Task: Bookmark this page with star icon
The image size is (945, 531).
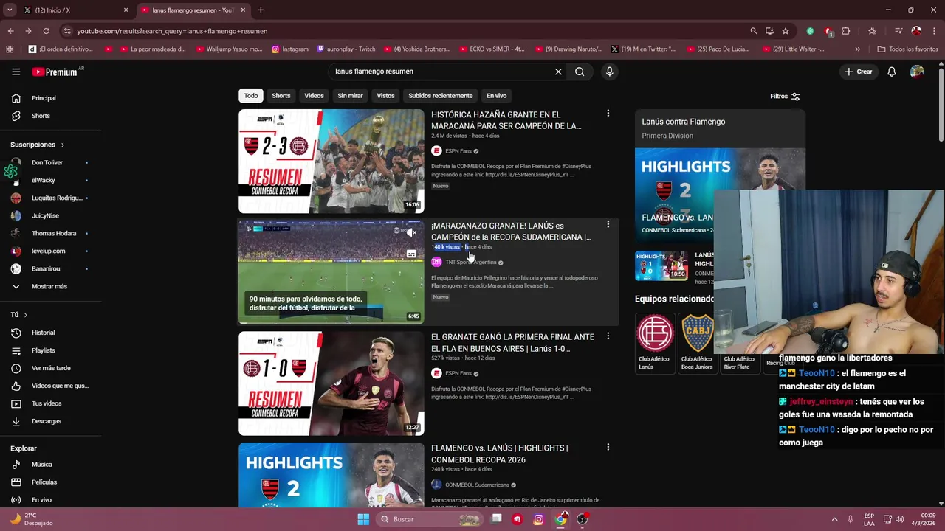Action: click(786, 31)
